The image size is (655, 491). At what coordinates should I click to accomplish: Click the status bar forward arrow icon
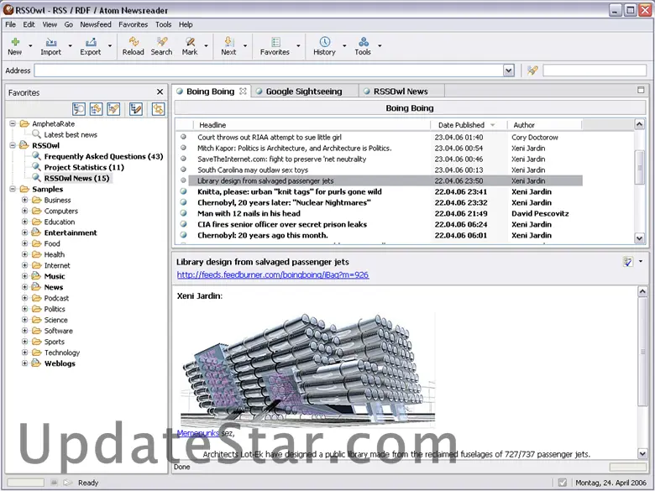pos(68,483)
